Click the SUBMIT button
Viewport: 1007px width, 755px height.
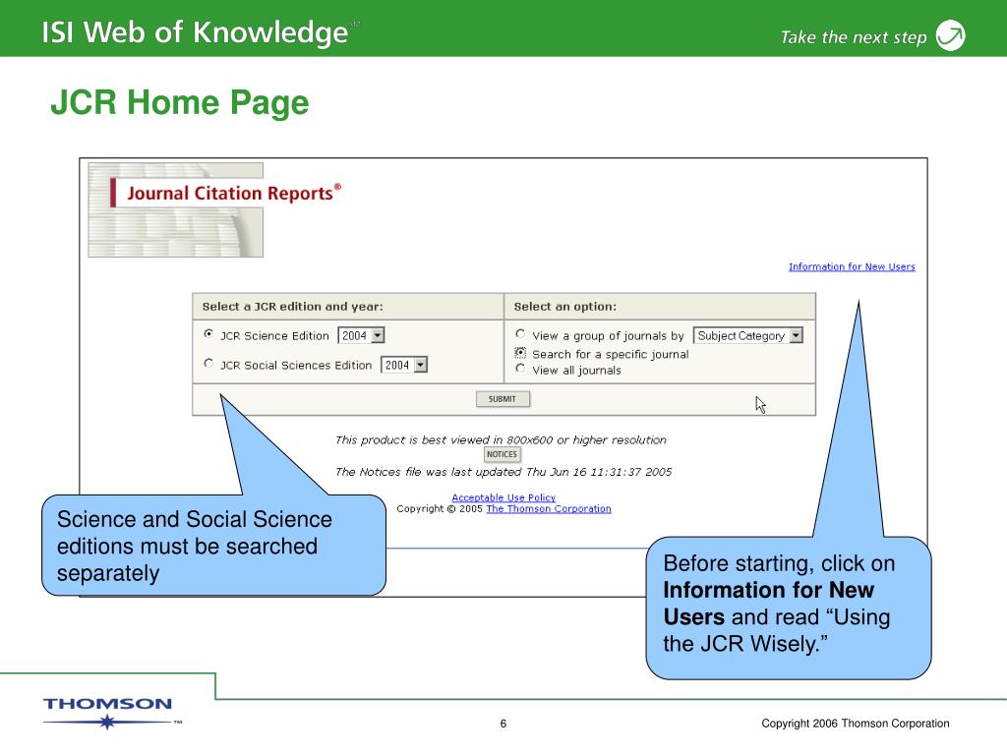(503, 399)
